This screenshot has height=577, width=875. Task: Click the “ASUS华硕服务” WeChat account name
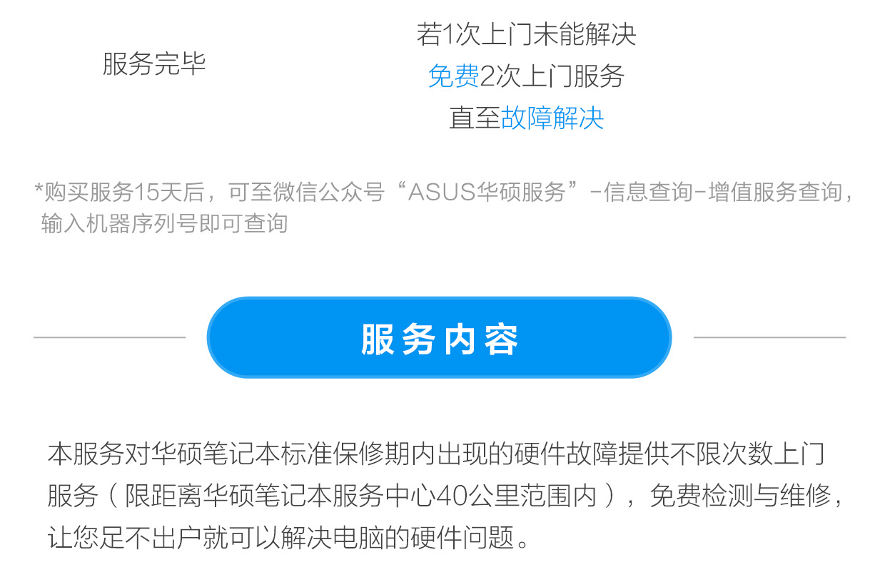tap(487, 193)
